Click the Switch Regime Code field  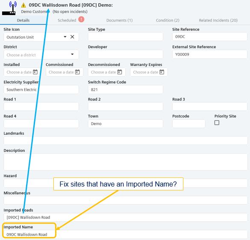coord(126,89)
